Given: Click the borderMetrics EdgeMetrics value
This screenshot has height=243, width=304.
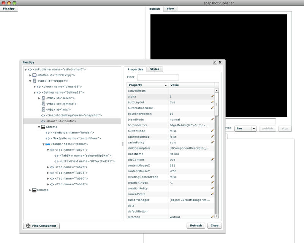Looking at the screenshot, I should tap(189, 125).
